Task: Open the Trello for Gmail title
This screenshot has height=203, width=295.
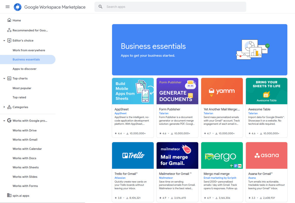Action: (x=126, y=174)
